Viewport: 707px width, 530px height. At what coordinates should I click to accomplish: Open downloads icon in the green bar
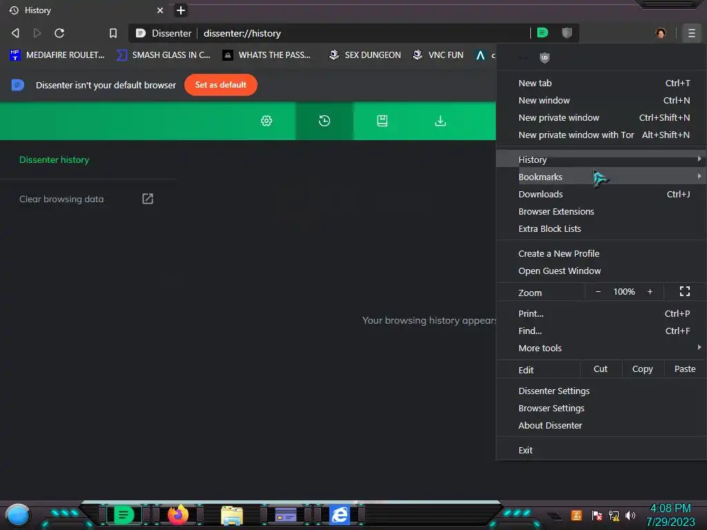tap(440, 121)
